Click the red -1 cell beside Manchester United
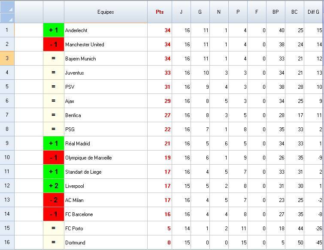The image size is (324, 250). pos(54,45)
